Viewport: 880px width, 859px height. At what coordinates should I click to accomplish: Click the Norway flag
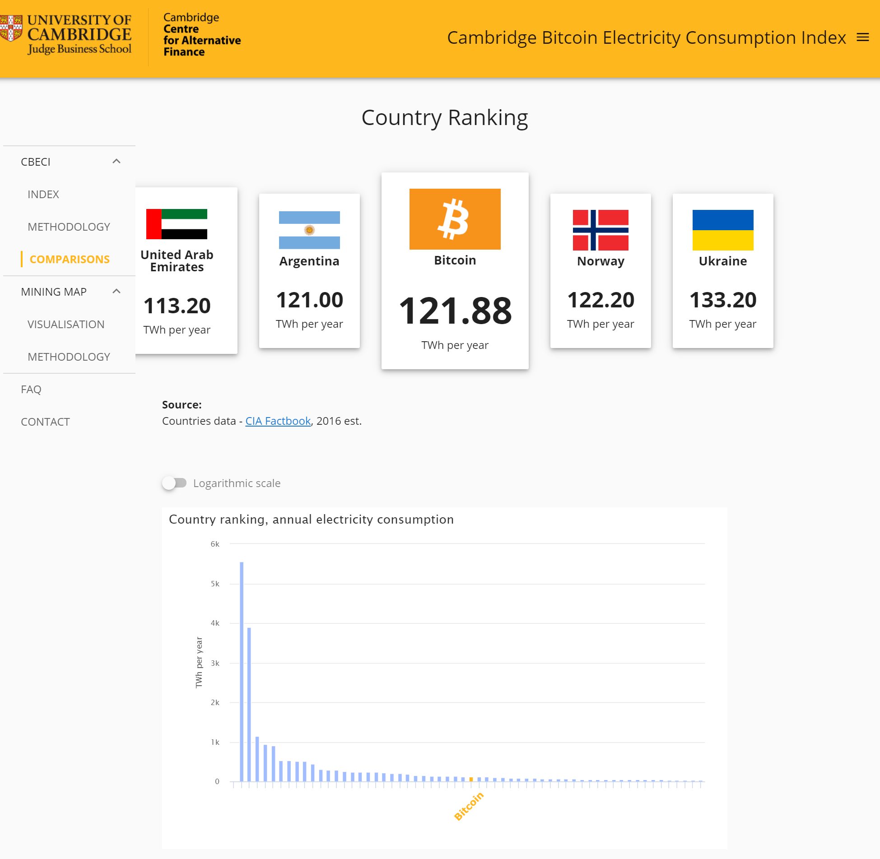(x=601, y=230)
